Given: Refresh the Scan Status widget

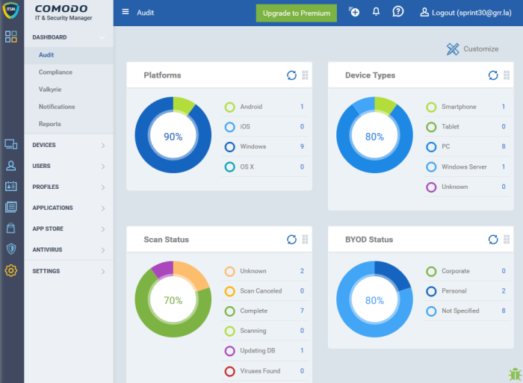Looking at the screenshot, I should (291, 240).
